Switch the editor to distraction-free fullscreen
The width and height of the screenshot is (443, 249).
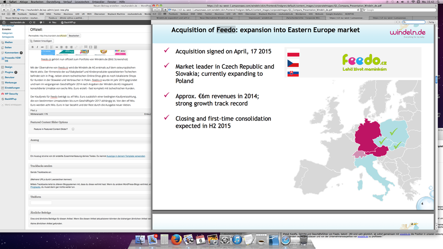tap(91, 47)
